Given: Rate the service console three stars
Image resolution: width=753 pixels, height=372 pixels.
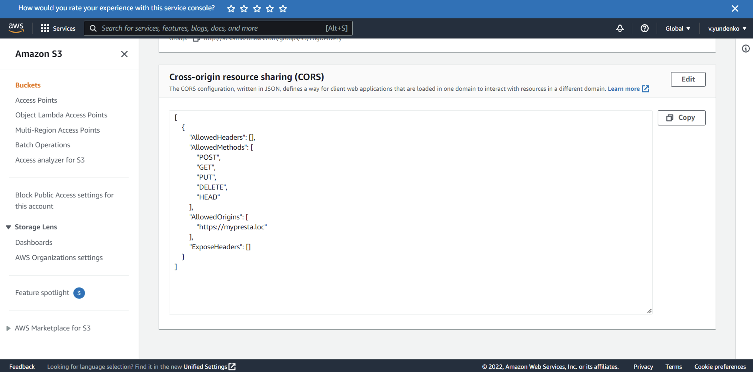Looking at the screenshot, I should 257,8.
